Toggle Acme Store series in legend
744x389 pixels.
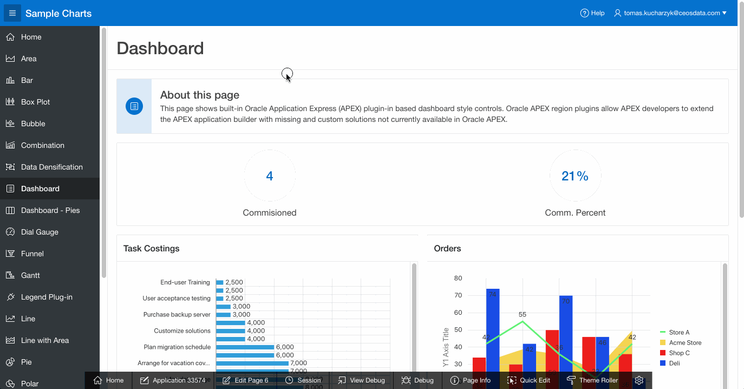coord(684,342)
